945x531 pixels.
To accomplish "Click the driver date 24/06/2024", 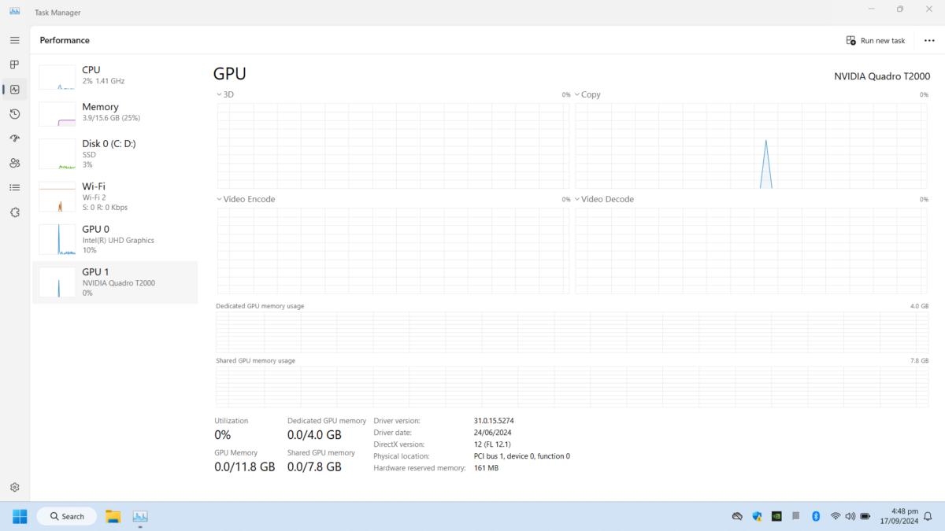I will click(x=492, y=433).
